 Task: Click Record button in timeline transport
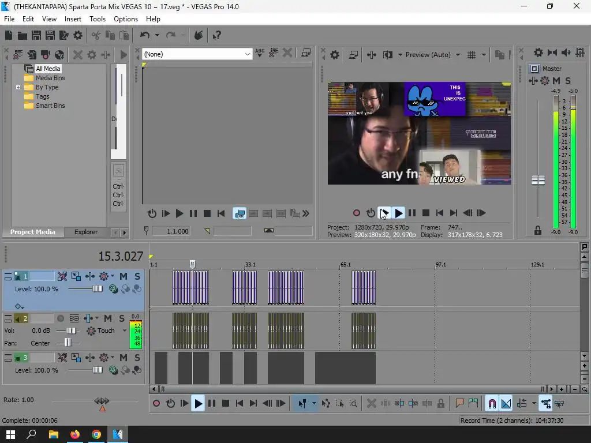pyautogui.click(x=156, y=403)
